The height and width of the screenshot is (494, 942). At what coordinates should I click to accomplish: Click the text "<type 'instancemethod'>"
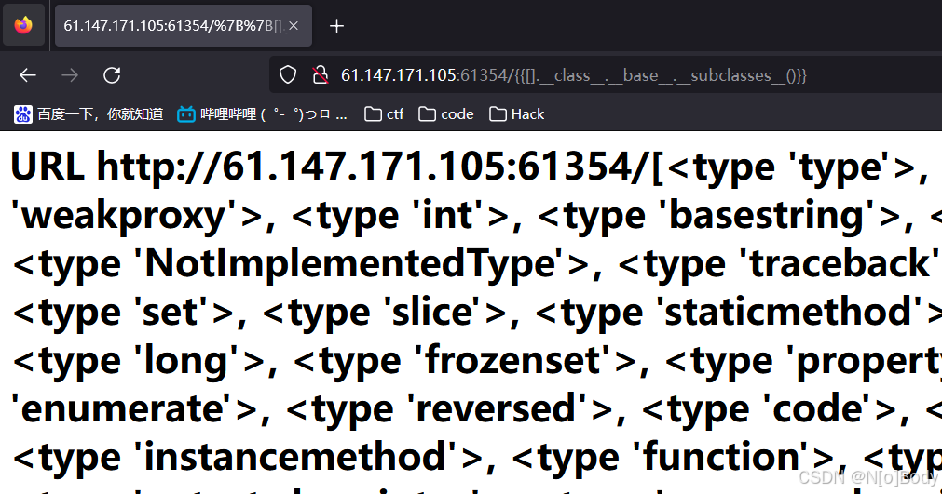[x=248, y=458]
